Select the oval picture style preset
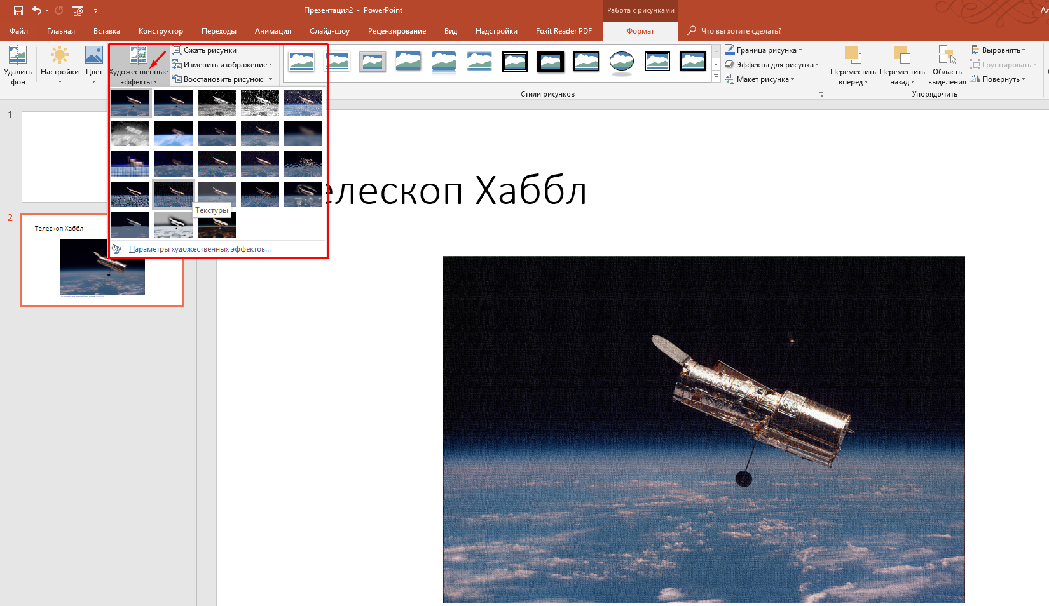Image resolution: width=1049 pixels, height=606 pixels. (621, 62)
